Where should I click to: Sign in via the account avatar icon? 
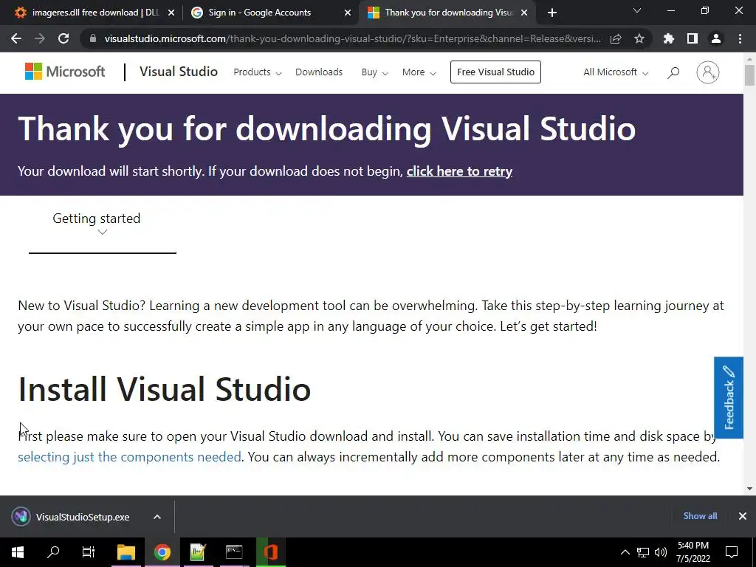(708, 72)
